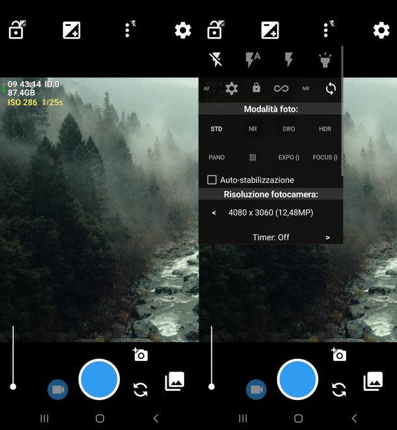Choose DRO photo mode
This screenshot has width=397, height=430.
click(289, 129)
